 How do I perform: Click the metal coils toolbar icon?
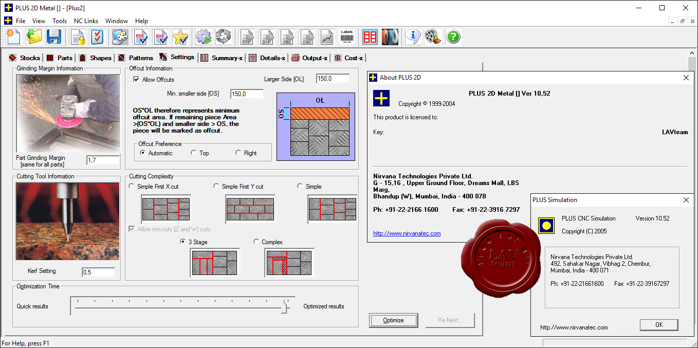390,36
